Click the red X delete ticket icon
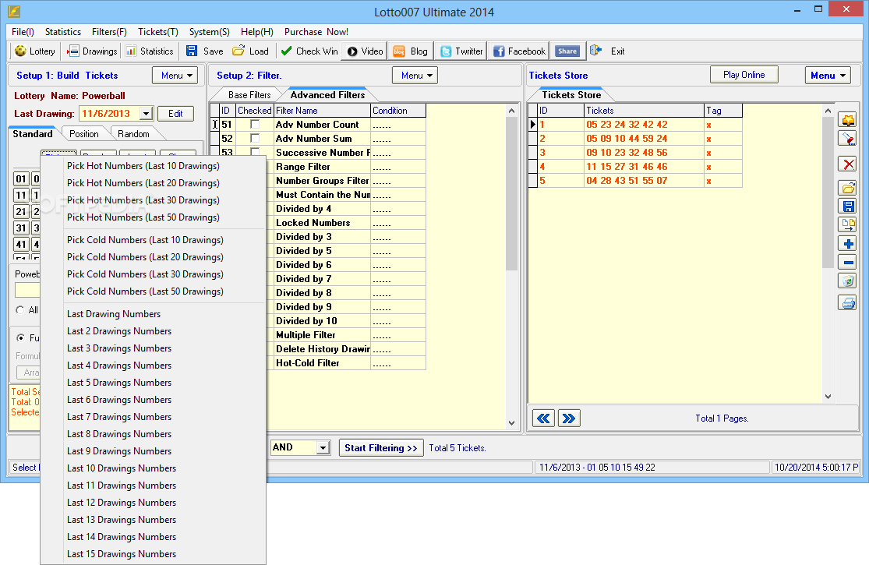 (848, 164)
